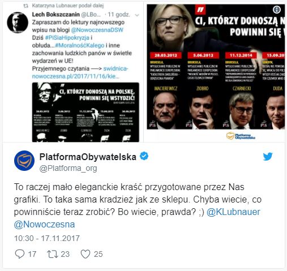Screen dimensions: 287x271
Task: Click the retweet icon beside Katarzyna Lubnauer
Action: (25, 6)
